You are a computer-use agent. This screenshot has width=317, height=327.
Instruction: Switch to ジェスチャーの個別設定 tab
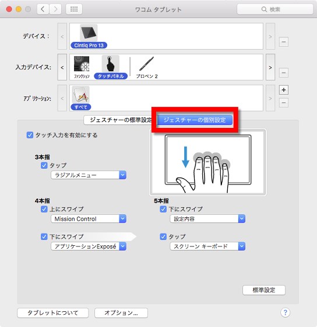195,120
